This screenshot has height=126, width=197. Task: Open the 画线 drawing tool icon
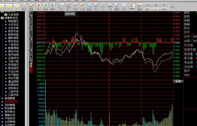(117, 6)
